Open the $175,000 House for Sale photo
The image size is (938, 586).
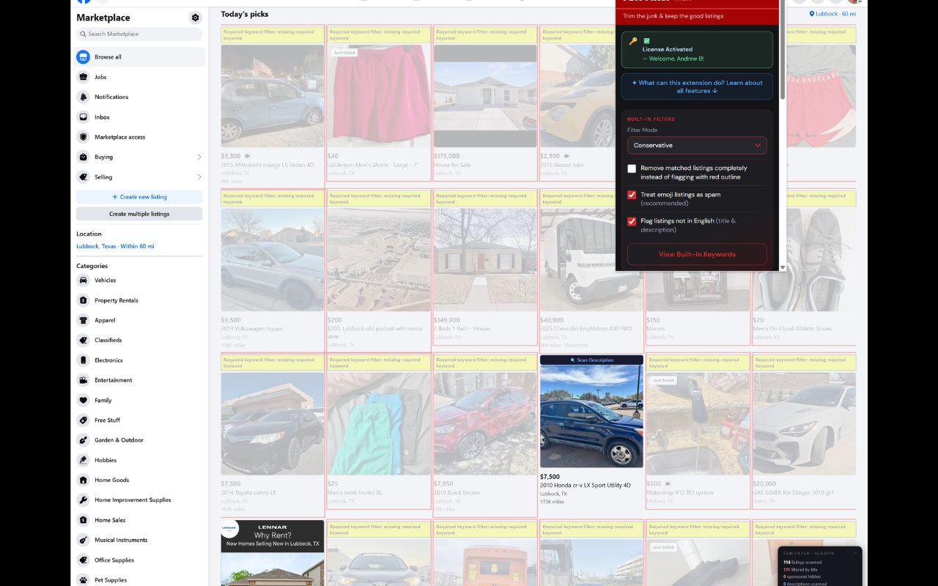pyautogui.click(x=485, y=96)
